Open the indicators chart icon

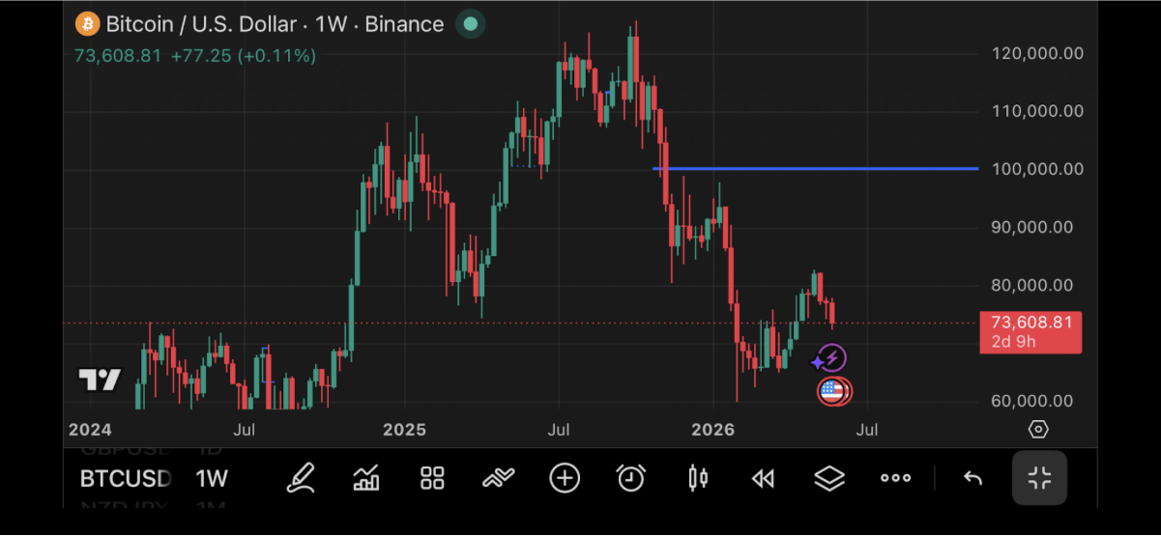(366, 477)
